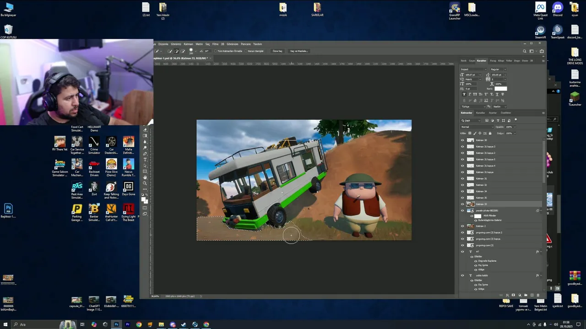Click Lock All padlock icon
Screen dimensions: 586x329
coord(490,133)
